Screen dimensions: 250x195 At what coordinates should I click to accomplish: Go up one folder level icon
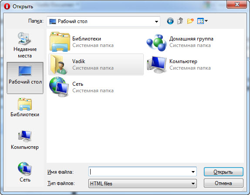[180, 21]
